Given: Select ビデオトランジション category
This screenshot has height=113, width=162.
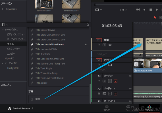Looking at the screenshot, I should click(16, 34).
